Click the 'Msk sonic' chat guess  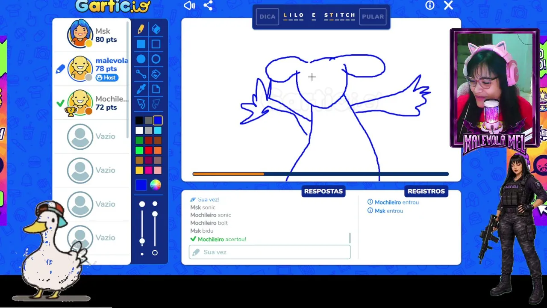point(203,207)
